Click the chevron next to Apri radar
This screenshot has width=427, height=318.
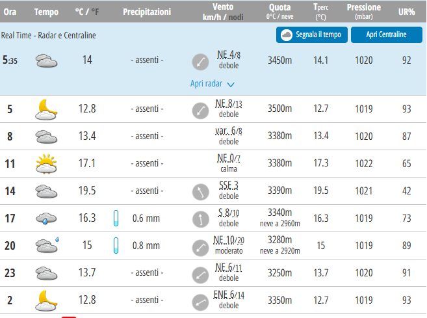tap(231, 84)
